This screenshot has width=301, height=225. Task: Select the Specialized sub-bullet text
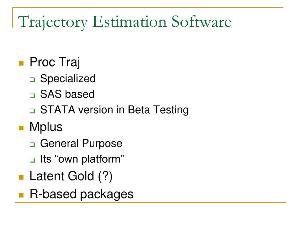(68, 79)
